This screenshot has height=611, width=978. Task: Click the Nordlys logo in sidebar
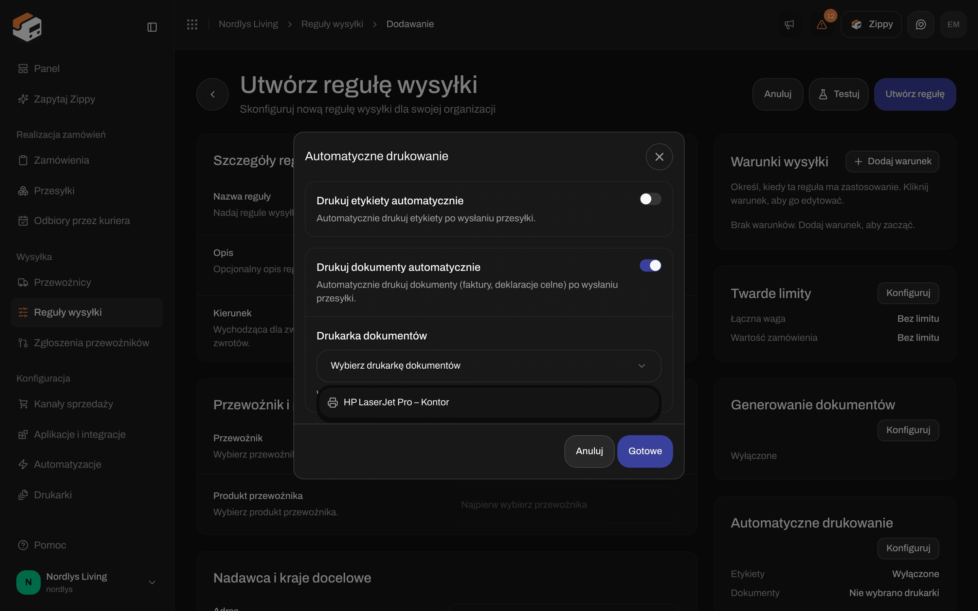pyautogui.click(x=27, y=27)
